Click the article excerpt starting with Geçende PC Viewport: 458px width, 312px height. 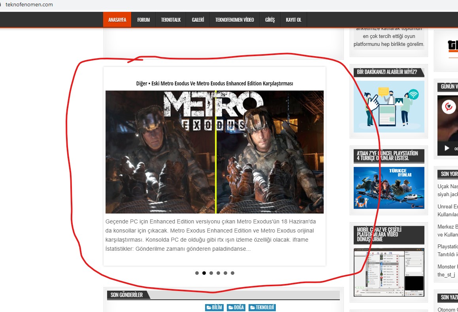(x=210, y=235)
